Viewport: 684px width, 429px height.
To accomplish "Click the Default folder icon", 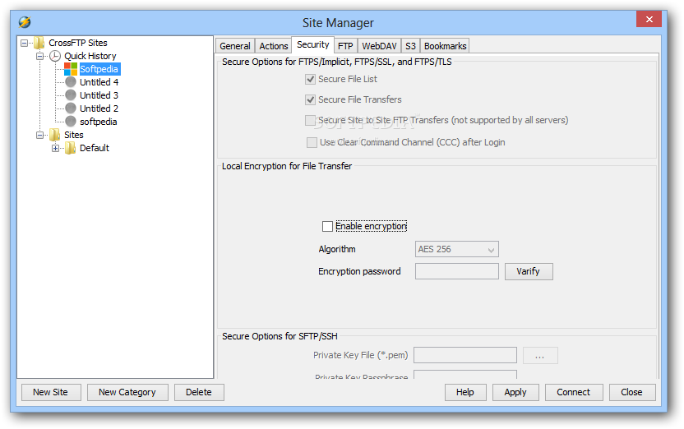I will click(70, 148).
